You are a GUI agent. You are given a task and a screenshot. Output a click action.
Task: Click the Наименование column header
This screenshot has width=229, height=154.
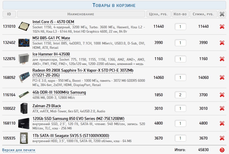pos(81,14)
